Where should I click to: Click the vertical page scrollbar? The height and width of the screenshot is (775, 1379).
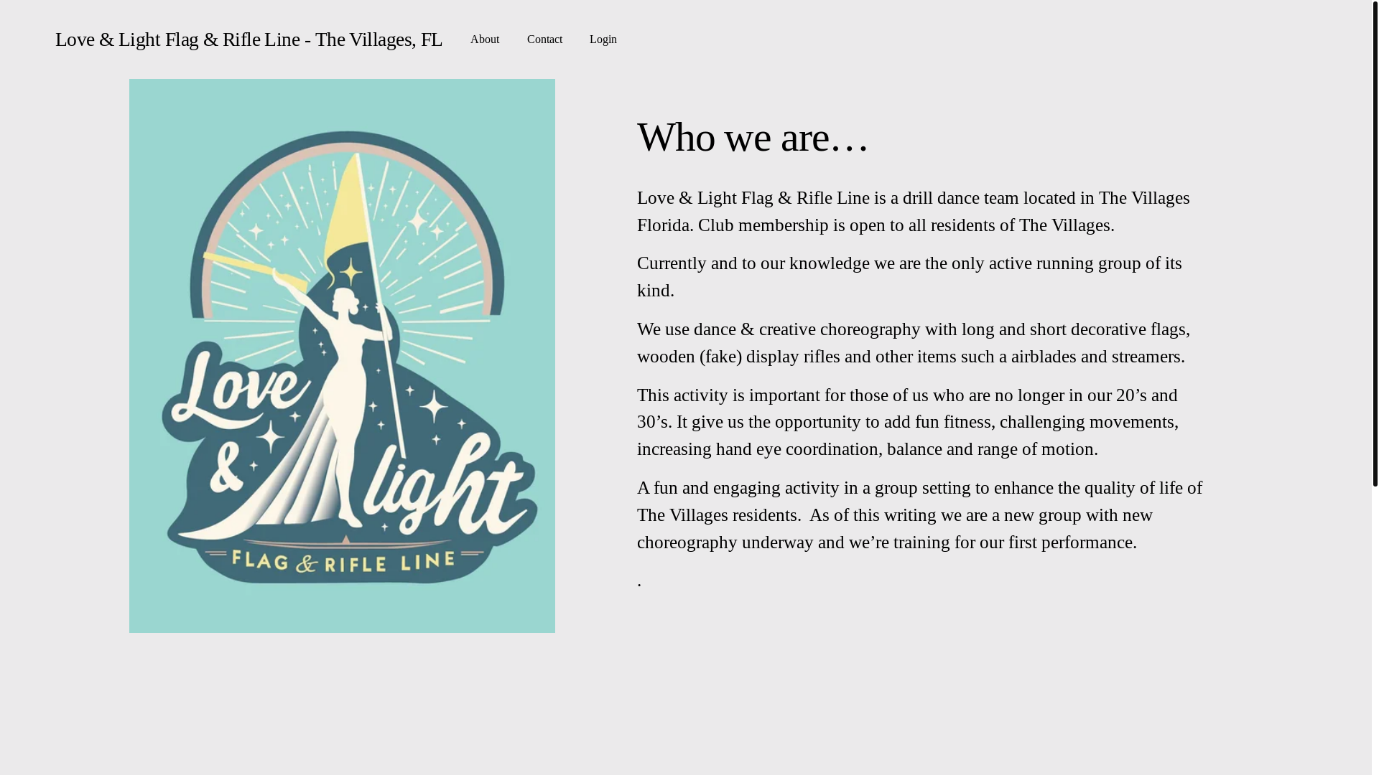1375,244
